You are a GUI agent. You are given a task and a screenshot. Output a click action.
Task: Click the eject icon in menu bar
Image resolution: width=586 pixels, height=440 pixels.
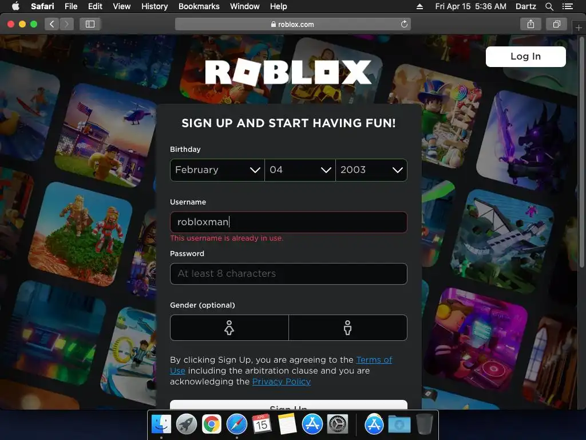point(419,6)
